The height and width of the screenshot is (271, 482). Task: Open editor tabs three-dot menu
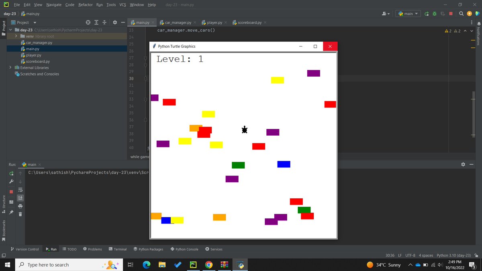click(x=472, y=22)
